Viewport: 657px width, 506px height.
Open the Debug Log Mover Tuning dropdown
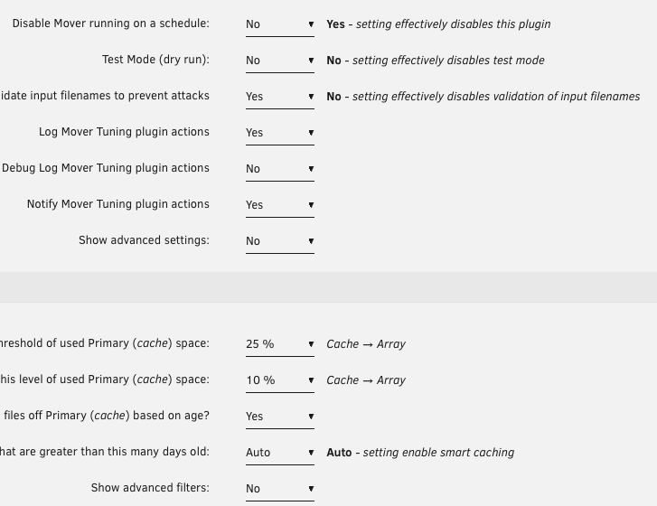tap(280, 169)
